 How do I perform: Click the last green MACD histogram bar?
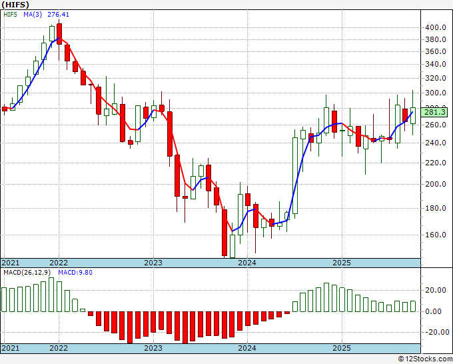coord(413,307)
